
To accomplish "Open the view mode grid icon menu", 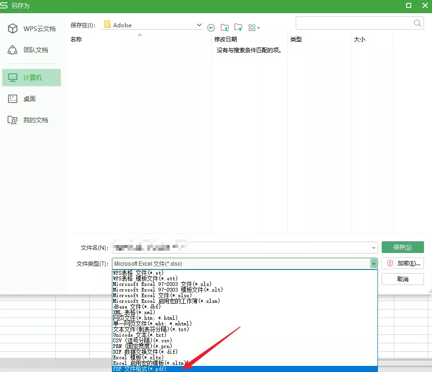I will click(254, 28).
